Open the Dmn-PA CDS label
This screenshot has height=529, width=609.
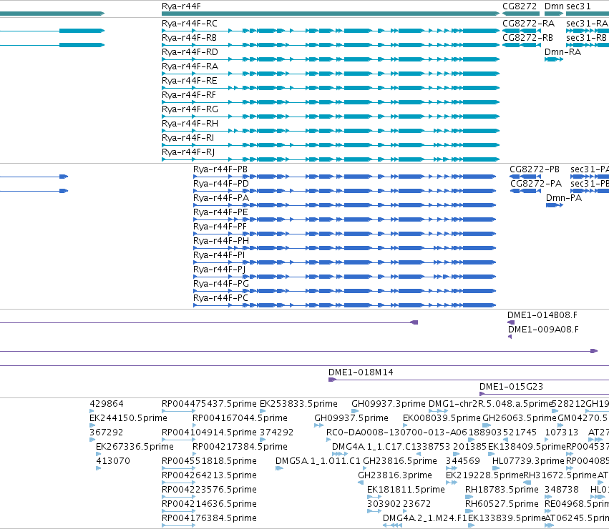click(564, 198)
